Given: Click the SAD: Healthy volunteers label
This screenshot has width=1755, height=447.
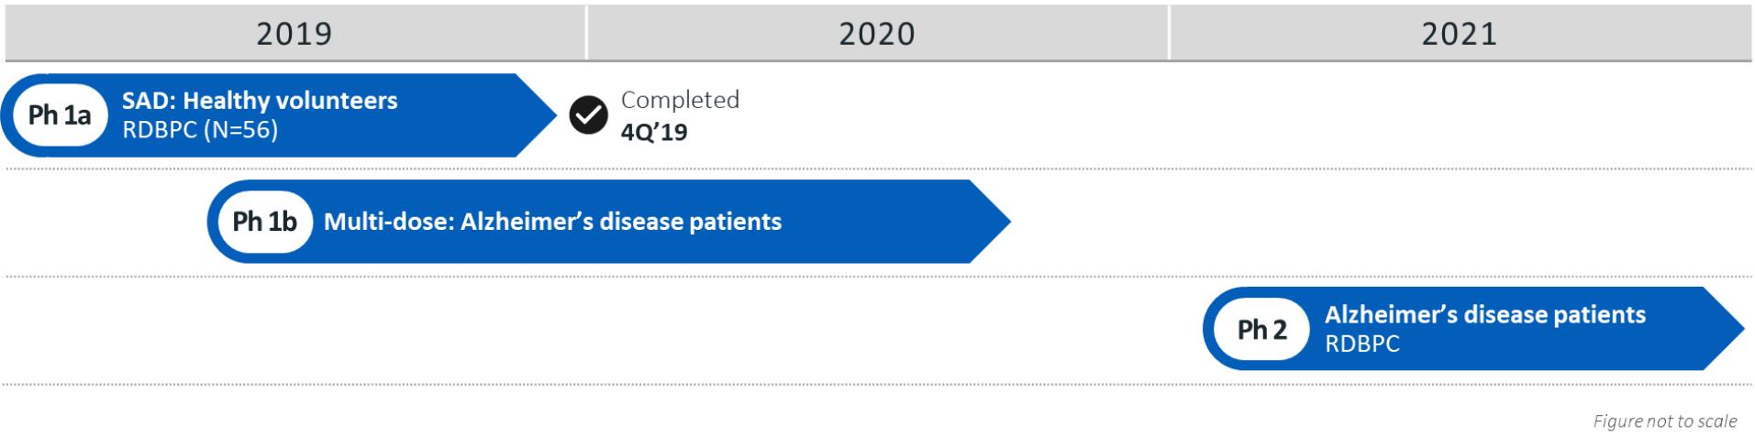Looking at the screenshot, I should coord(260,101).
